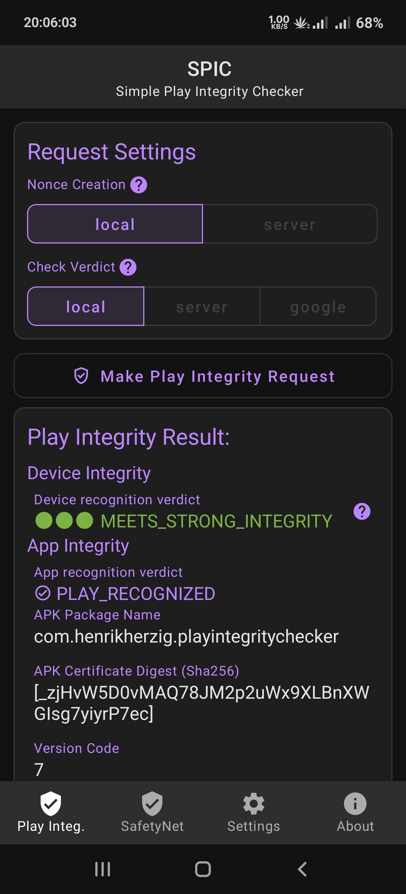Tap the Android back navigation button
The image size is (406, 894).
click(302, 869)
